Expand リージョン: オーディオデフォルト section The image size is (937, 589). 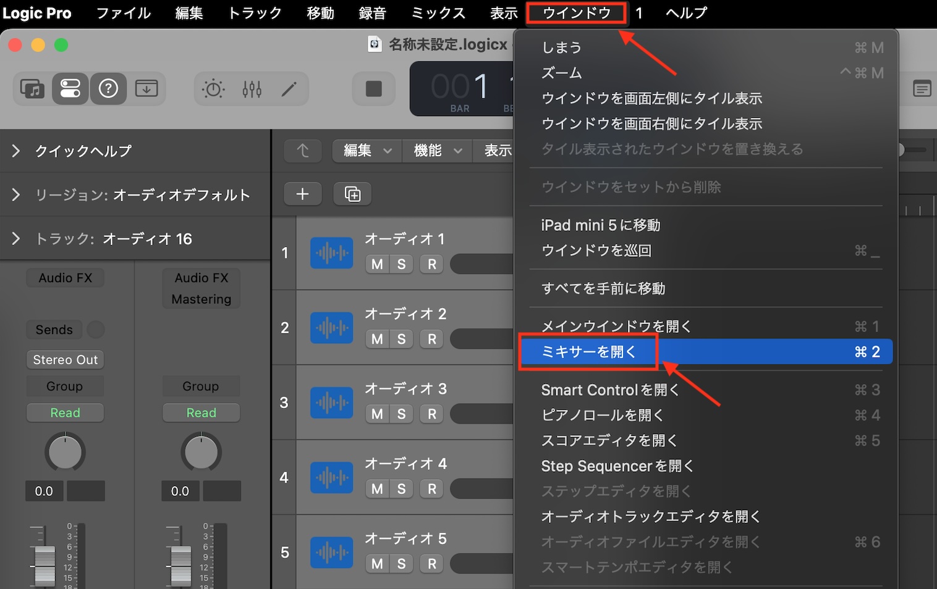[x=16, y=195]
